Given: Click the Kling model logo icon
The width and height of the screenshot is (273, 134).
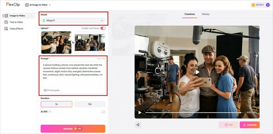Looking at the screenshot, I should pos(44,21).
